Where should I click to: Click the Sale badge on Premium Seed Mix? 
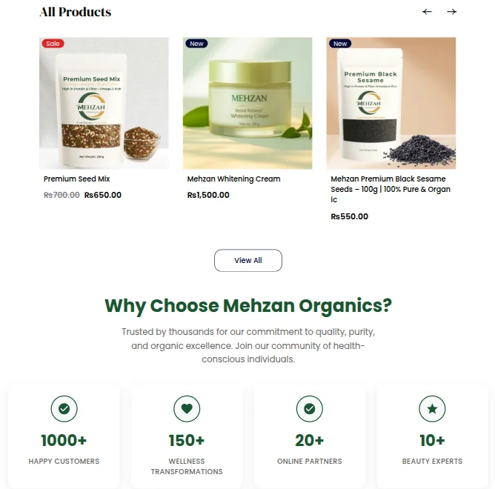click(x=53, y=44)
